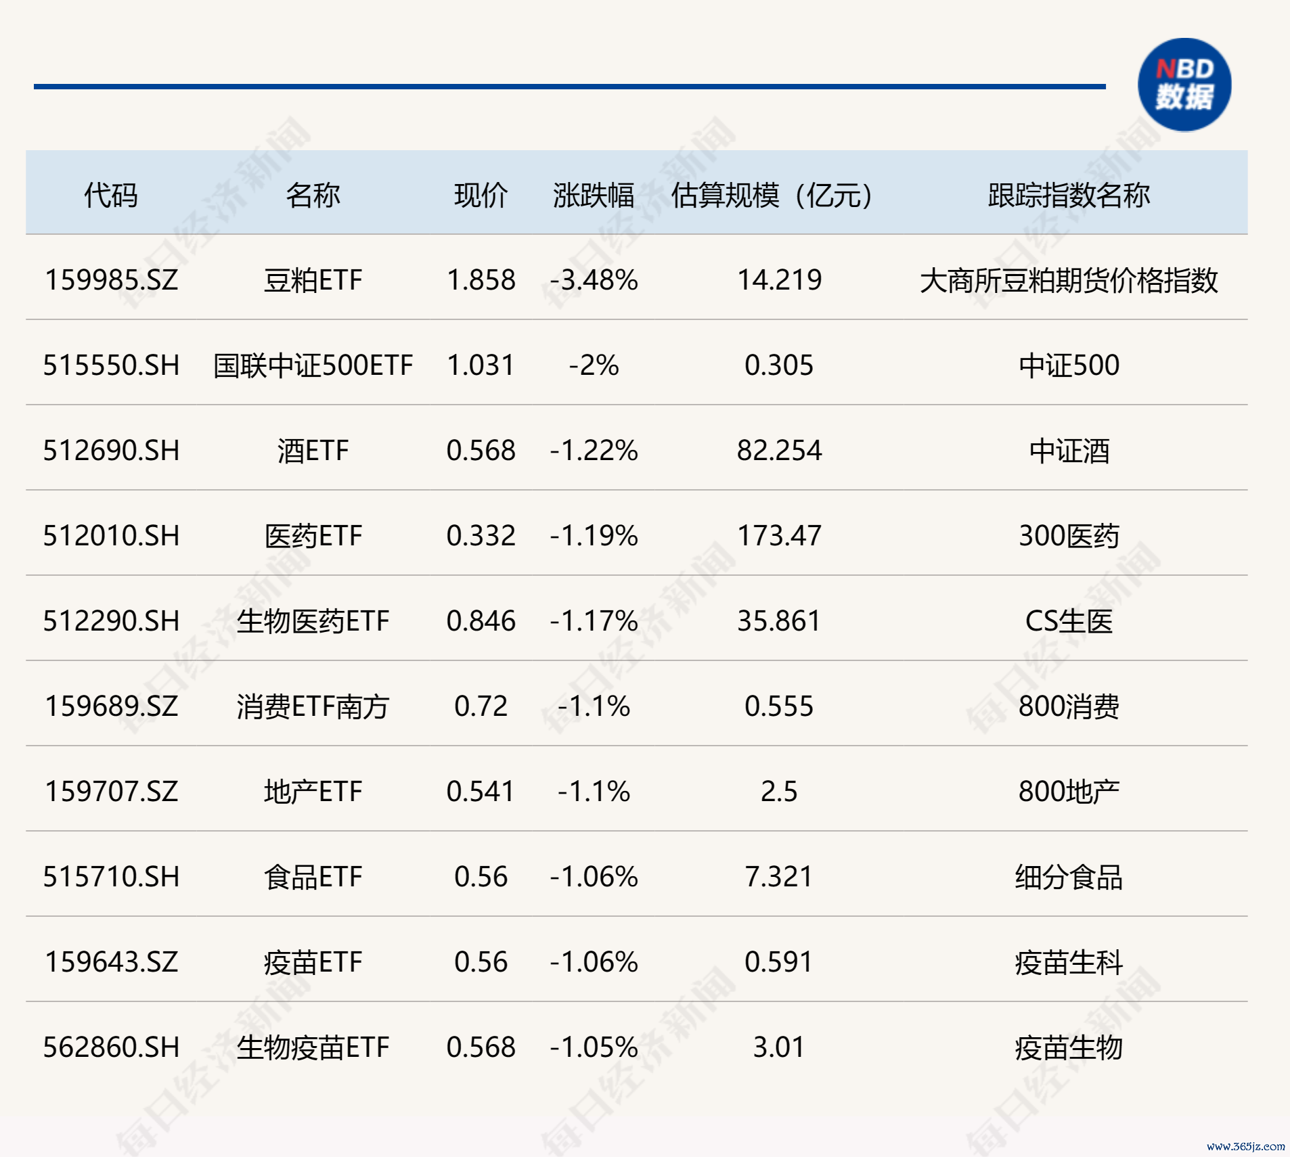This screenshot has width=1290, height=1157.
Task: Click the 涨跌幅 column header
Action: (x=594, y=195)
